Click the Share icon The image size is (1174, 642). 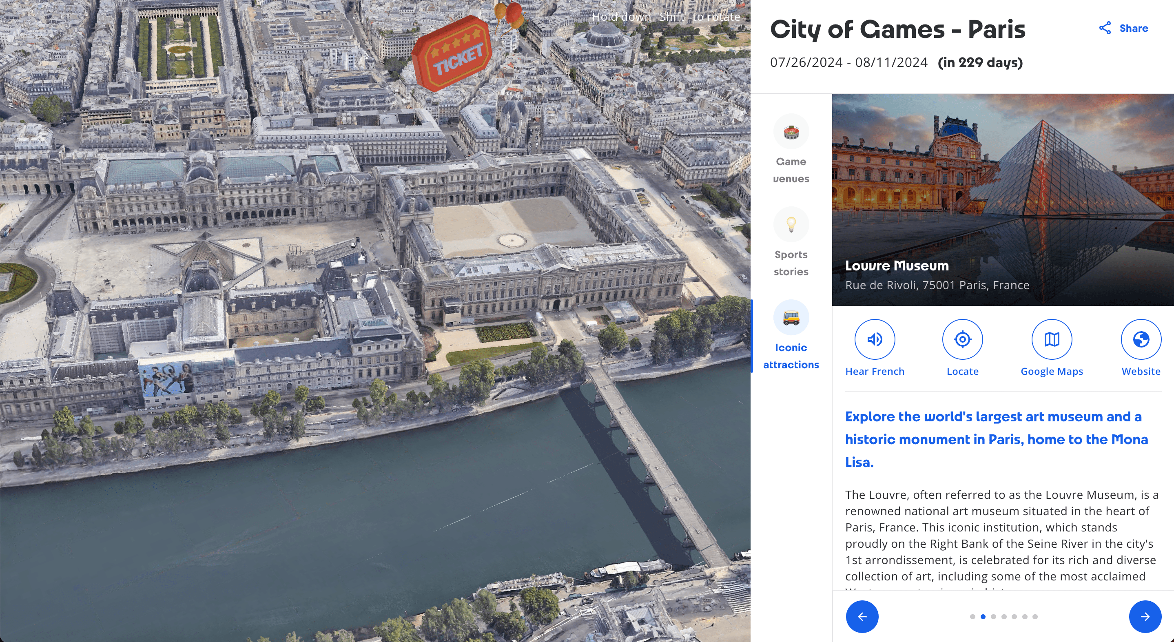[1105, 28]
